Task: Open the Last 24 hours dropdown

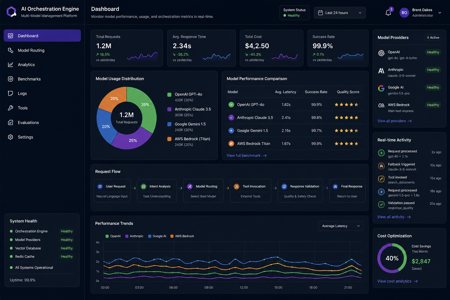Action: (x=340, y=13)
